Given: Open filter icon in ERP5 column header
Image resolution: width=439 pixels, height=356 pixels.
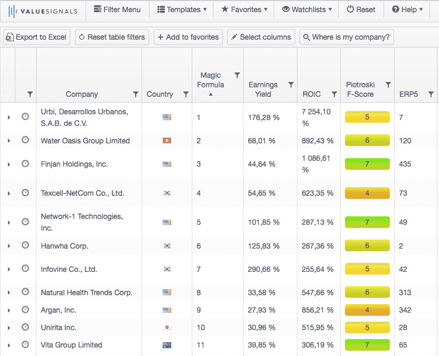Looking at the screenshot, I should 431,94.
